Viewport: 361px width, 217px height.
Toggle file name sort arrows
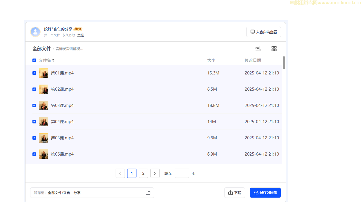pos(53,60)
